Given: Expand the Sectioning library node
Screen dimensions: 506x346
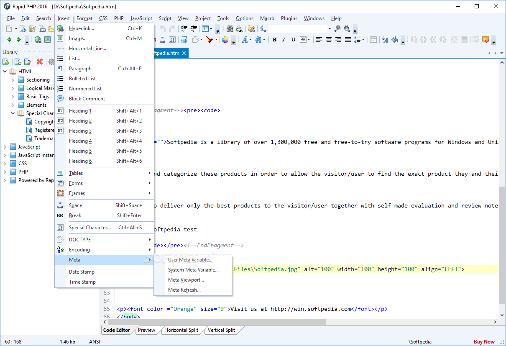Looking at the screenshot, I should 13,80.
